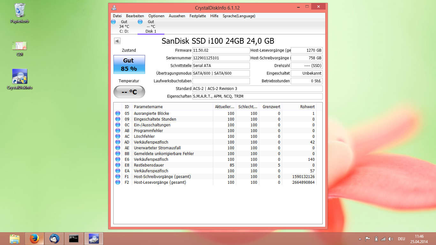Click the Standard ACS-2 field

click(257, 89)
